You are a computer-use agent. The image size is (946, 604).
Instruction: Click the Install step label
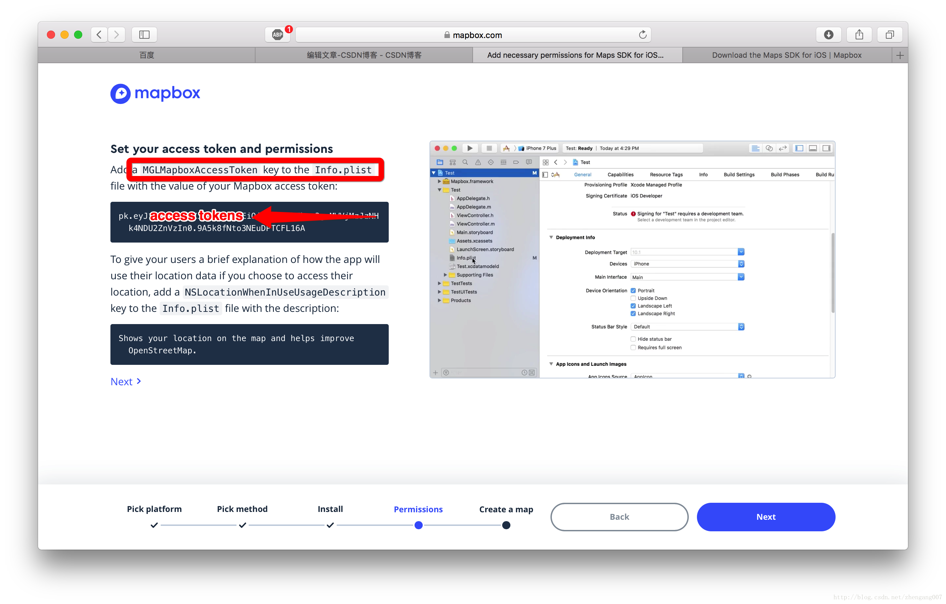330,509
